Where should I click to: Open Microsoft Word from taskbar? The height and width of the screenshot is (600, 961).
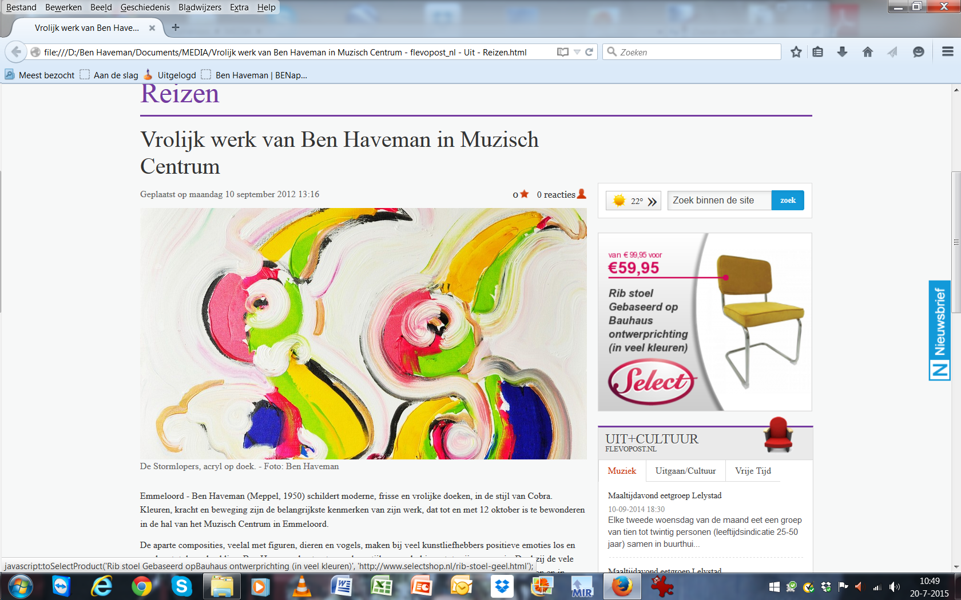(x=341, y=586)
